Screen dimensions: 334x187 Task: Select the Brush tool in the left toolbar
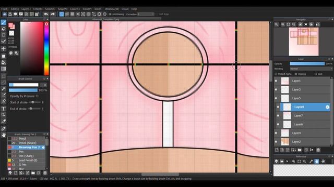(4, 22)
